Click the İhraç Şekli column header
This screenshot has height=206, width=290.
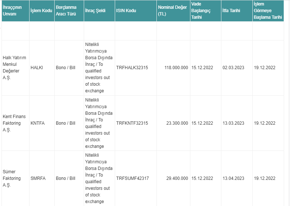click(100, 11)
